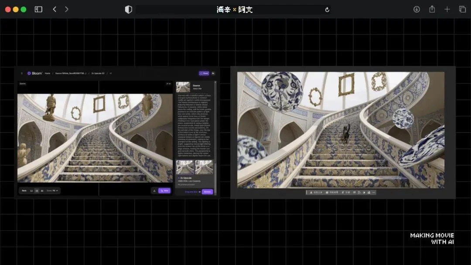Viewport: 471px width, 265px height.
Task: Open the more options ellipsis in image toolbar
Action: pos(374,192)
